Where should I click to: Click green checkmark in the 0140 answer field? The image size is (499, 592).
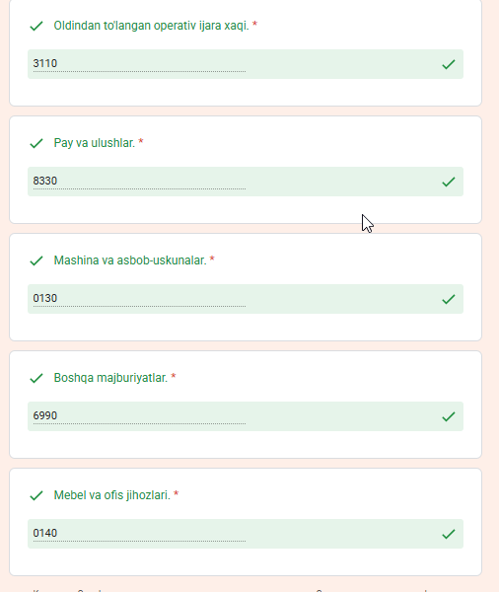(x=448, y=534)
